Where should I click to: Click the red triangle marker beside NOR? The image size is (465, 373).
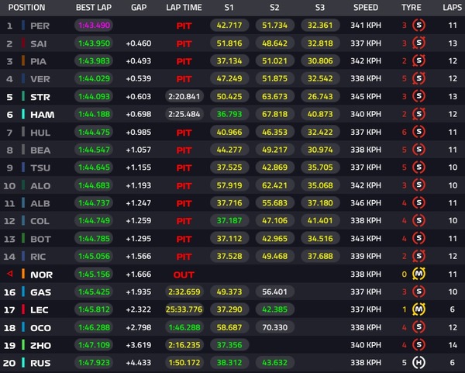point(9,274)
